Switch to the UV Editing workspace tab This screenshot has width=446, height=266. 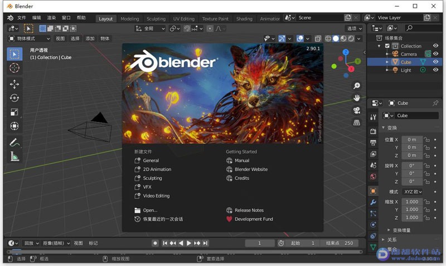[184, 19]
